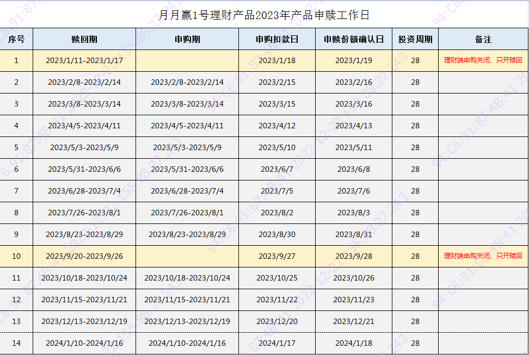Select confirmation date 2023/4/13
The image size is (529, 355).
pyautogui.click(x=354, y=126)
